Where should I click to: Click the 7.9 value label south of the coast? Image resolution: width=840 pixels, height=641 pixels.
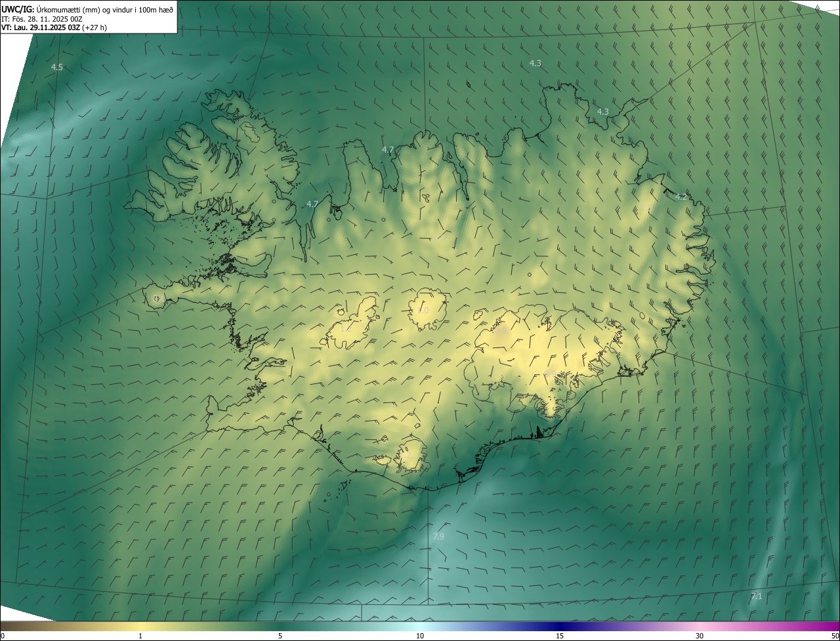click(x=438, y=536)
